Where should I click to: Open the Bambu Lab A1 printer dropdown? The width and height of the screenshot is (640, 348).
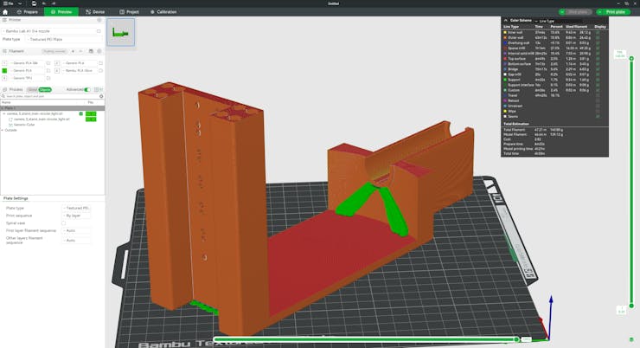pos(52,31)
